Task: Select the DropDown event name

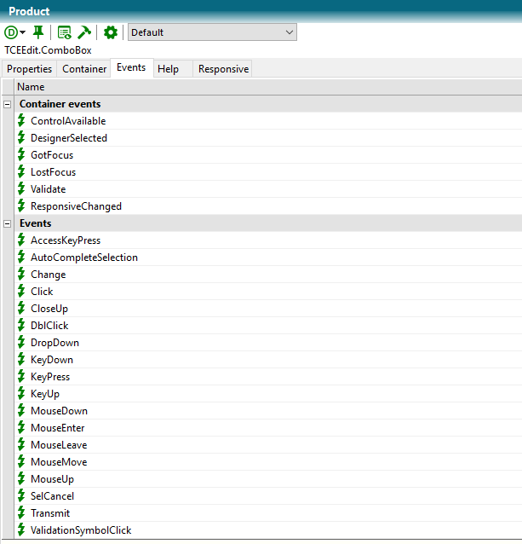Action: [54, 343]
